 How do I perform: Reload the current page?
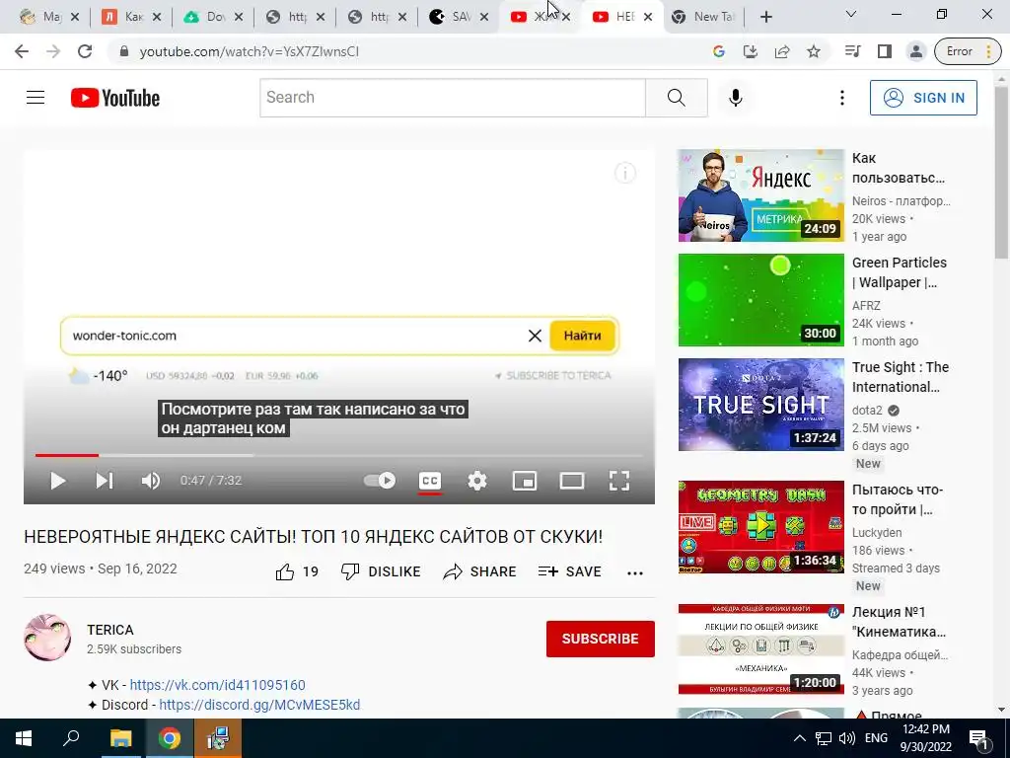coord(85,51)
